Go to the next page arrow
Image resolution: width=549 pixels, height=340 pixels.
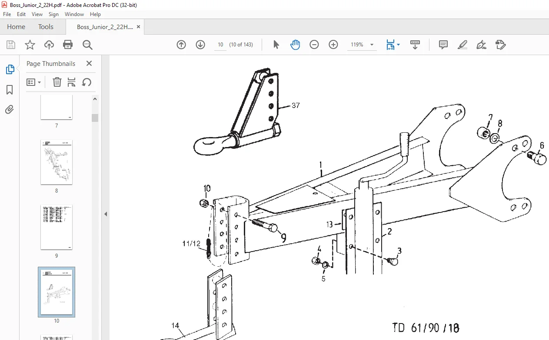tap(200, 45)
